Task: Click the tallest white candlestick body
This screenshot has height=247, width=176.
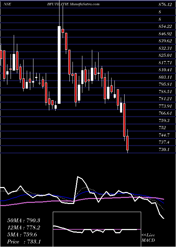Action: point(59,65)
